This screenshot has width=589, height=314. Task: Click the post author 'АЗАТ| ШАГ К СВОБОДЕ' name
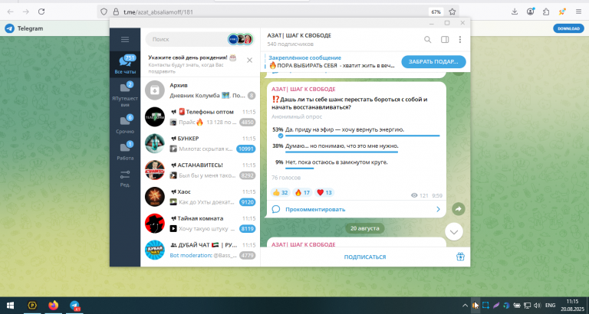pos(304,90)
